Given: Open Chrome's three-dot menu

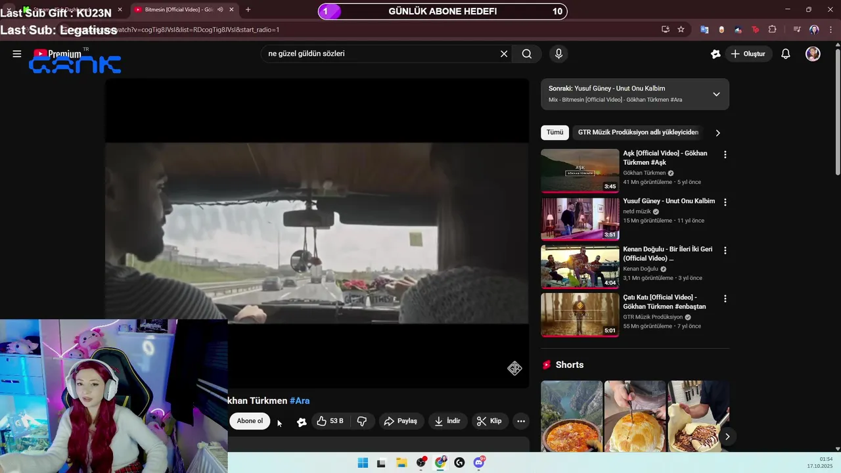Looking at the screenshot, I should click(831, 30).
